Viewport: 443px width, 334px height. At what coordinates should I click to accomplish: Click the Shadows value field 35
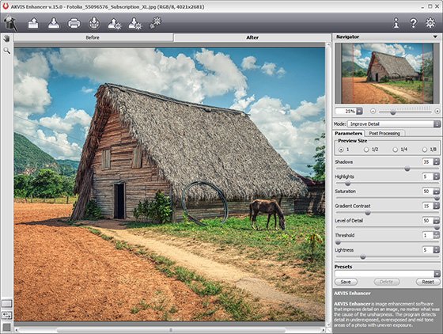[428, 162]
